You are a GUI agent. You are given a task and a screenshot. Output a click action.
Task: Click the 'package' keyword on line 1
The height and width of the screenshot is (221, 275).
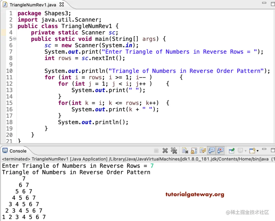tap(29, 13)
